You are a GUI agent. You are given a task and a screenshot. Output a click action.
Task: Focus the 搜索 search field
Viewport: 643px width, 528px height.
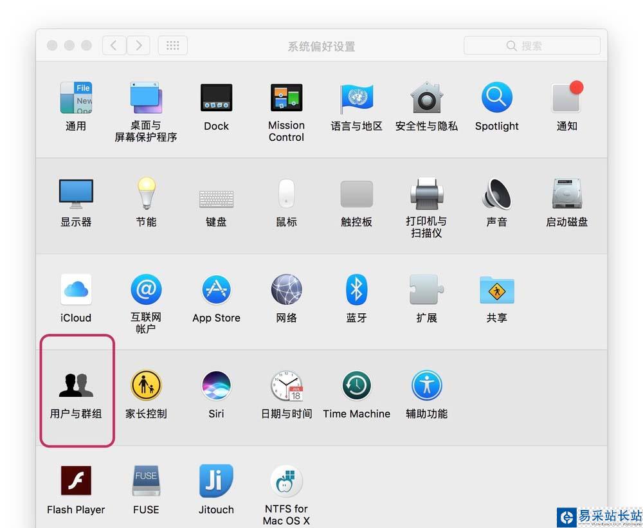pyautogui.click(x=532, y=46)
